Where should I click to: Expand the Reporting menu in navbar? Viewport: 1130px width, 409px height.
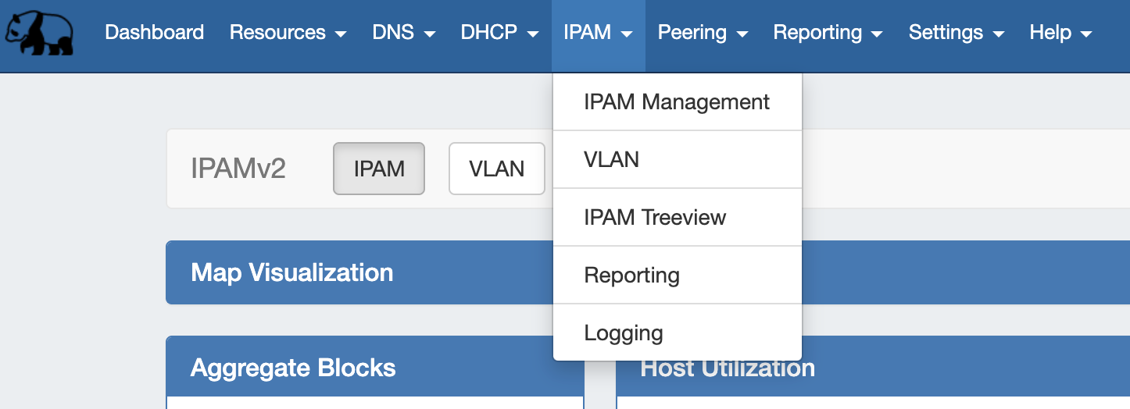tap(828, 33)
